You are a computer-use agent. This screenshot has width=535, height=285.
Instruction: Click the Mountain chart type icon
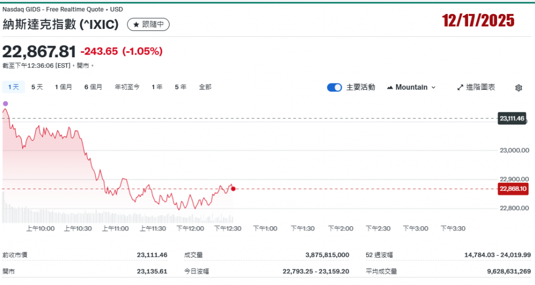389,87
